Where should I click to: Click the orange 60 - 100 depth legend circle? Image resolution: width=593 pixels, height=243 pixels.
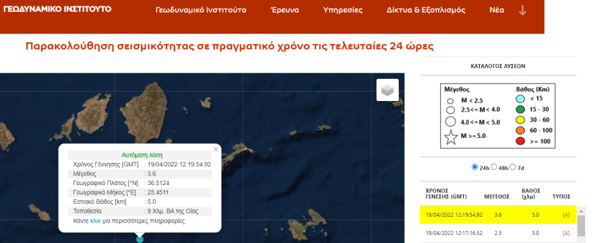coord(520,131)
